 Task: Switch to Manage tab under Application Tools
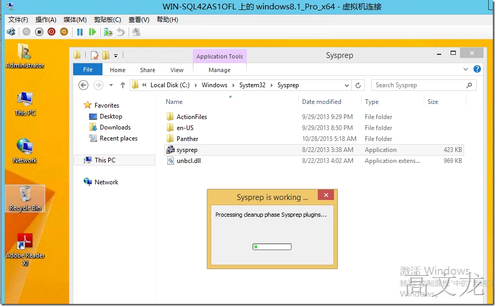coord(220,70)
